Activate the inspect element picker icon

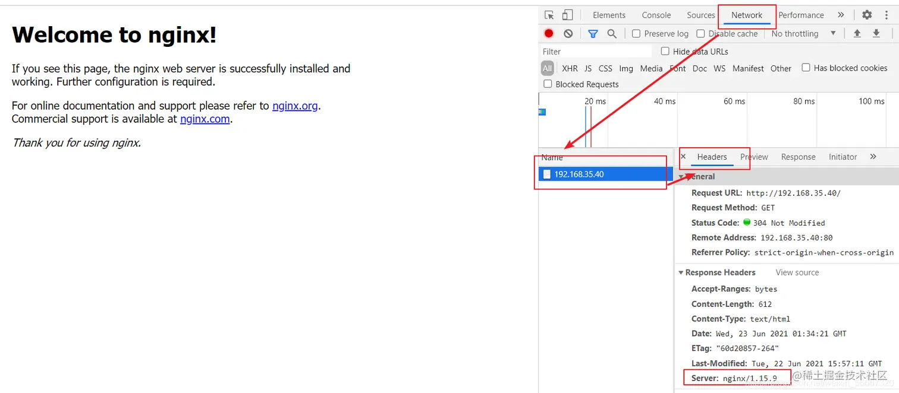click(549, 15)
